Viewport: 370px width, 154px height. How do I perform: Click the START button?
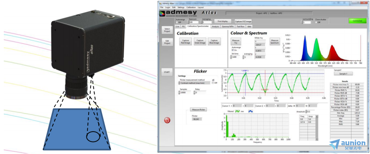coord(167,72)
